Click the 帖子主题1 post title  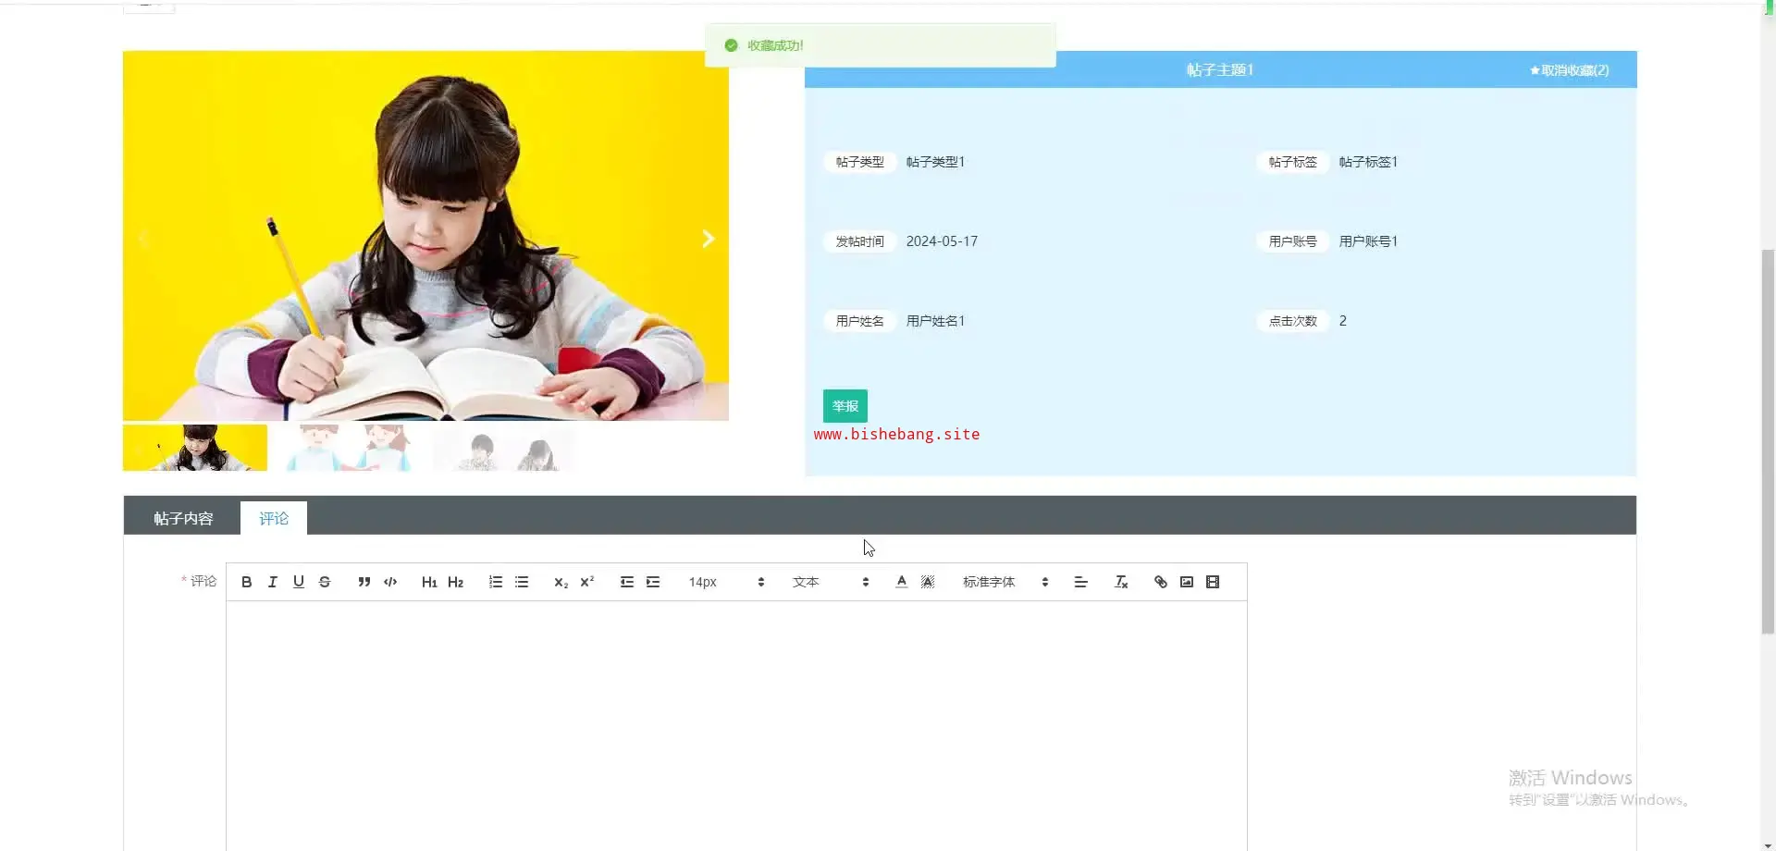point(1220,70)
